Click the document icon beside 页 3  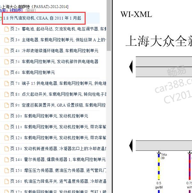tap(7, 40)
